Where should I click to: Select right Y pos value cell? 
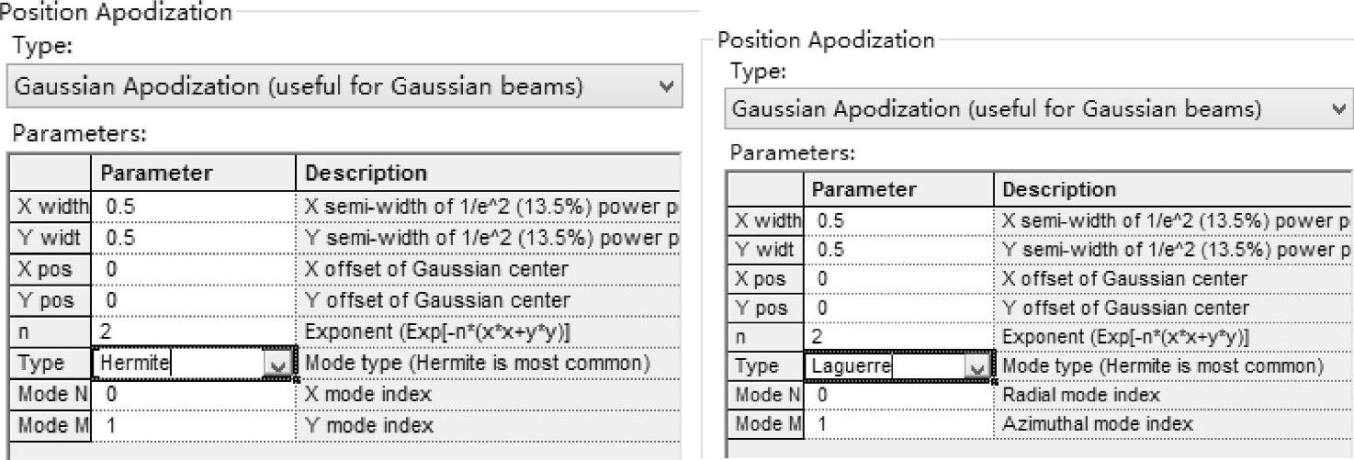898,309
